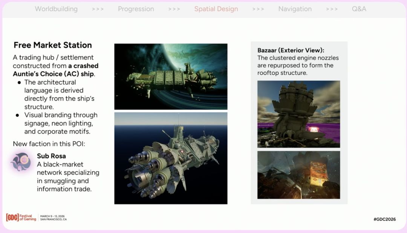Click the 'The clustered engine nozzles' caption
This screenshot has height=233, width=407.
(x=298, y=58)
